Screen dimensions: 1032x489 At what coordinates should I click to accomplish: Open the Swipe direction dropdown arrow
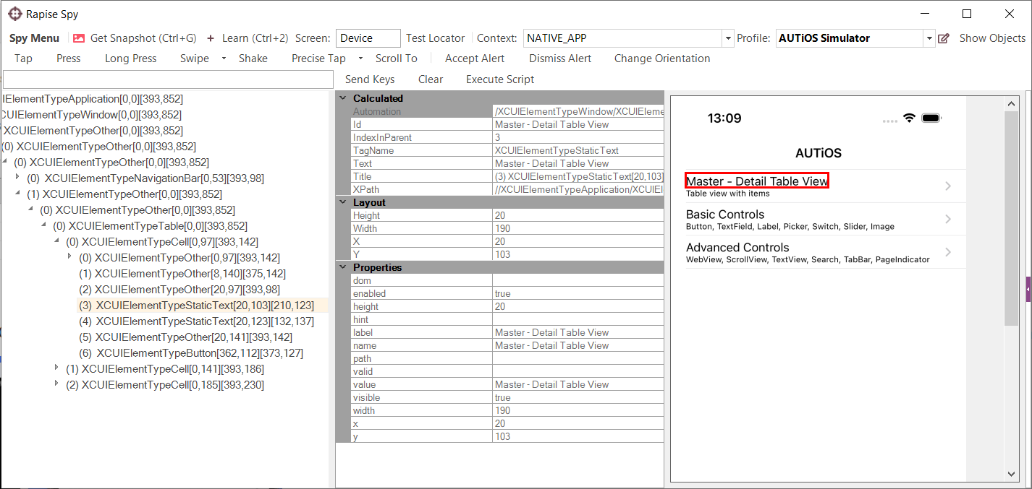tap(224, 59)
